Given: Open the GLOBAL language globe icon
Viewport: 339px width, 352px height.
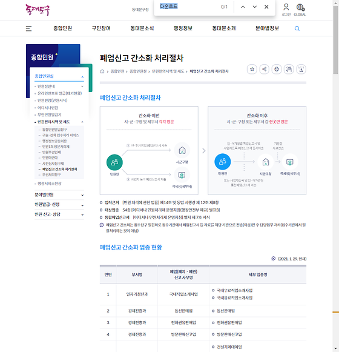Looking at the screenshot, I should pos(300,10).
